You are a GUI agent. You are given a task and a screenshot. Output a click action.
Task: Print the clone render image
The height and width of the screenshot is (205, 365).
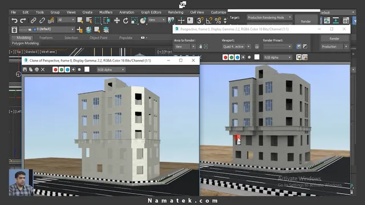36,69
